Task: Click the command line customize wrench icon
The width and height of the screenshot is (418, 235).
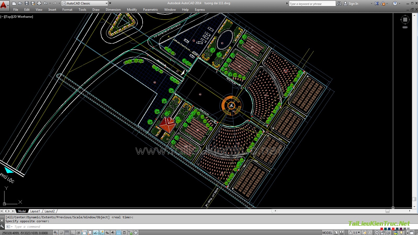Action: (2, 226)
